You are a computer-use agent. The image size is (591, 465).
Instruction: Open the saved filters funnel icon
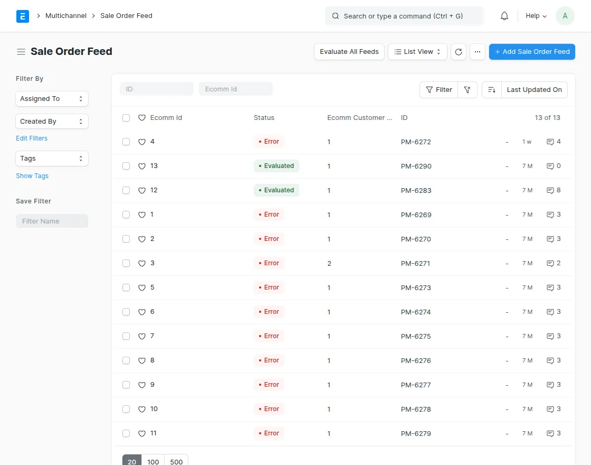click(x=468, y=90)
